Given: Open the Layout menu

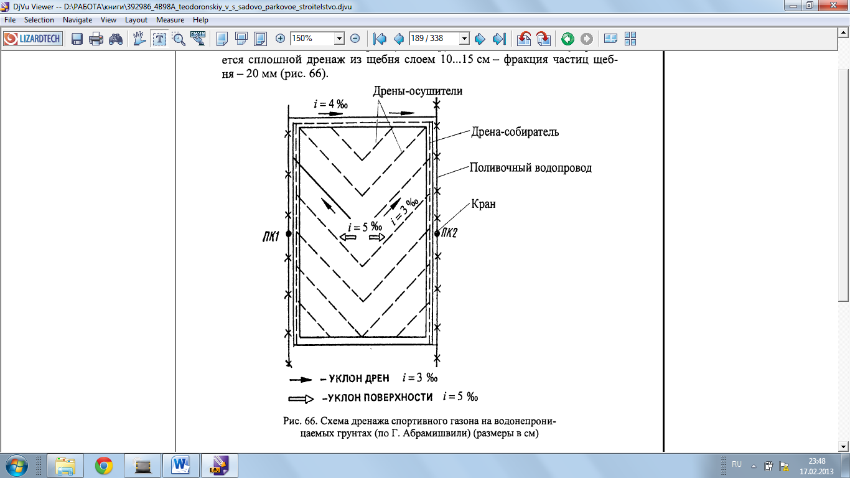Looking at the screenshot, I should tap(136, 20).
